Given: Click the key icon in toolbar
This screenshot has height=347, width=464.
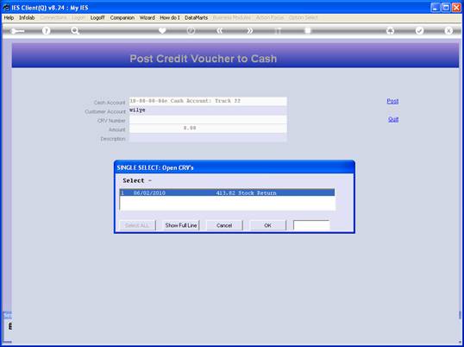Looking at the screenshot, I should point(17,31).
